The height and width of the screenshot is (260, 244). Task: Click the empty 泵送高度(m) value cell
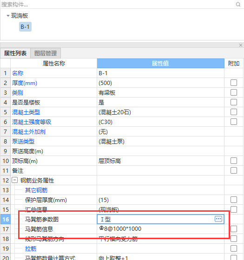tap(160, 151)
